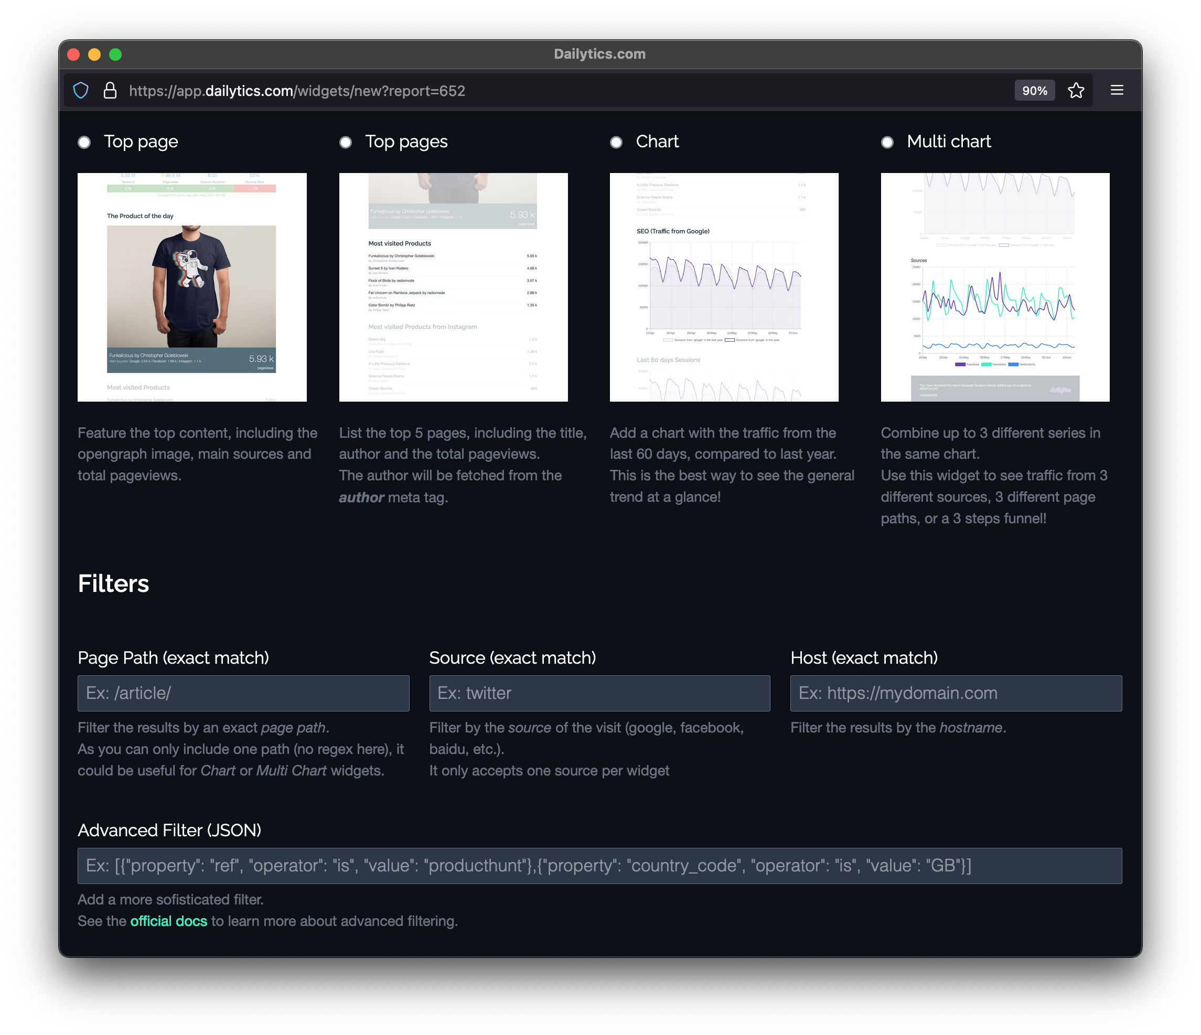
Task: Choose the Chart widget radio button
Action: [x=616, y=142]
